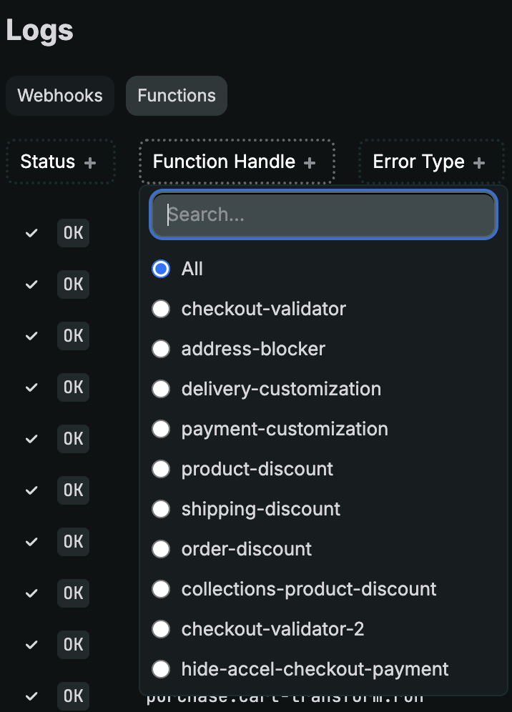
Task: Select the shipping-discount function
Action: [x=162, y=509]
